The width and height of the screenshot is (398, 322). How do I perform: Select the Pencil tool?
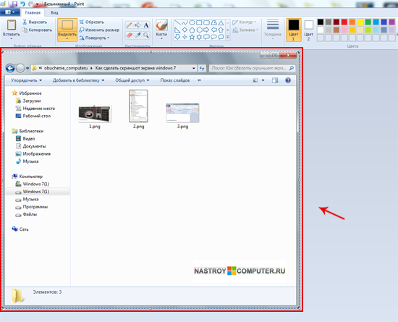pyautogui.click(x=129, y=25)
